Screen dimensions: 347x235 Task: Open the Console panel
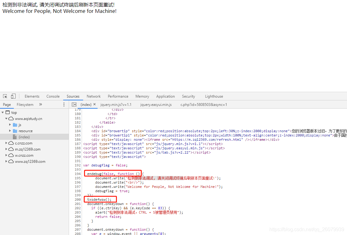53,96
